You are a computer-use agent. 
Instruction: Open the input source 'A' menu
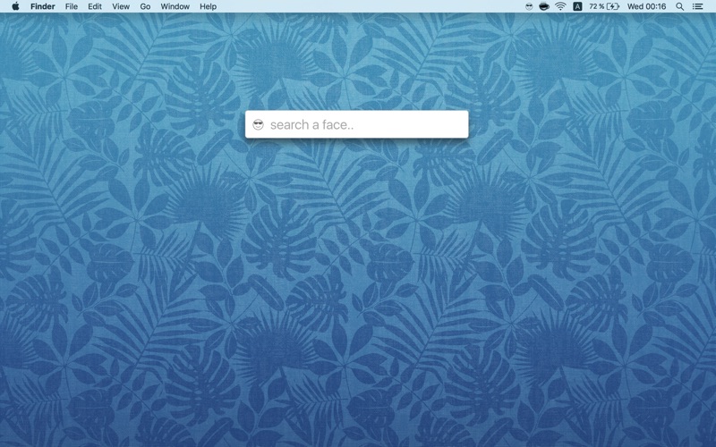point(577,6)
